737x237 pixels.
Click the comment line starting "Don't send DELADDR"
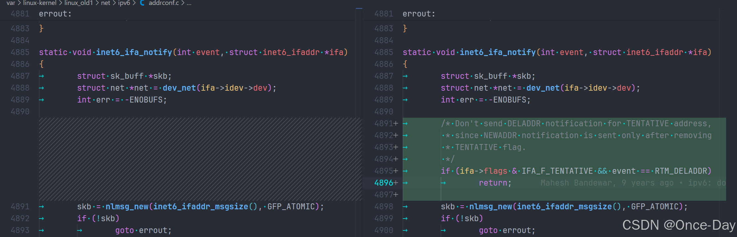tap(576, 124)
